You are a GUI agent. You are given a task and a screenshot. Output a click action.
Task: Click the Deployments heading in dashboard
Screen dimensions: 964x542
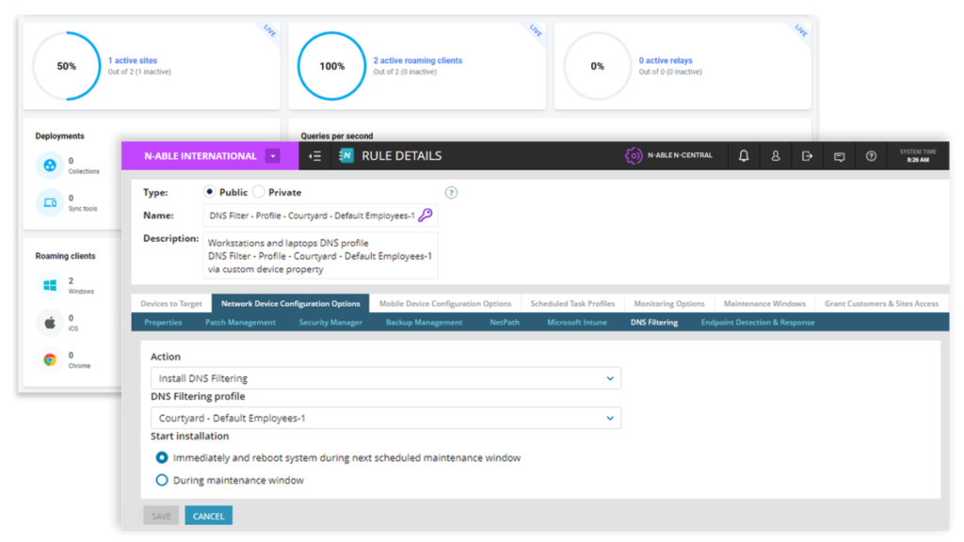[x=59, y=135]
